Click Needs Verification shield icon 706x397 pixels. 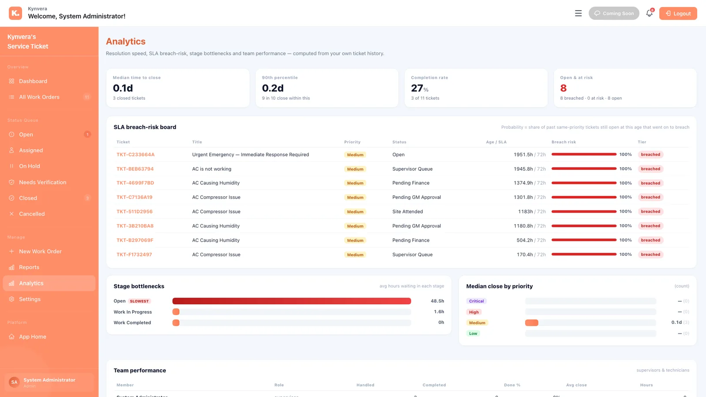11,182
